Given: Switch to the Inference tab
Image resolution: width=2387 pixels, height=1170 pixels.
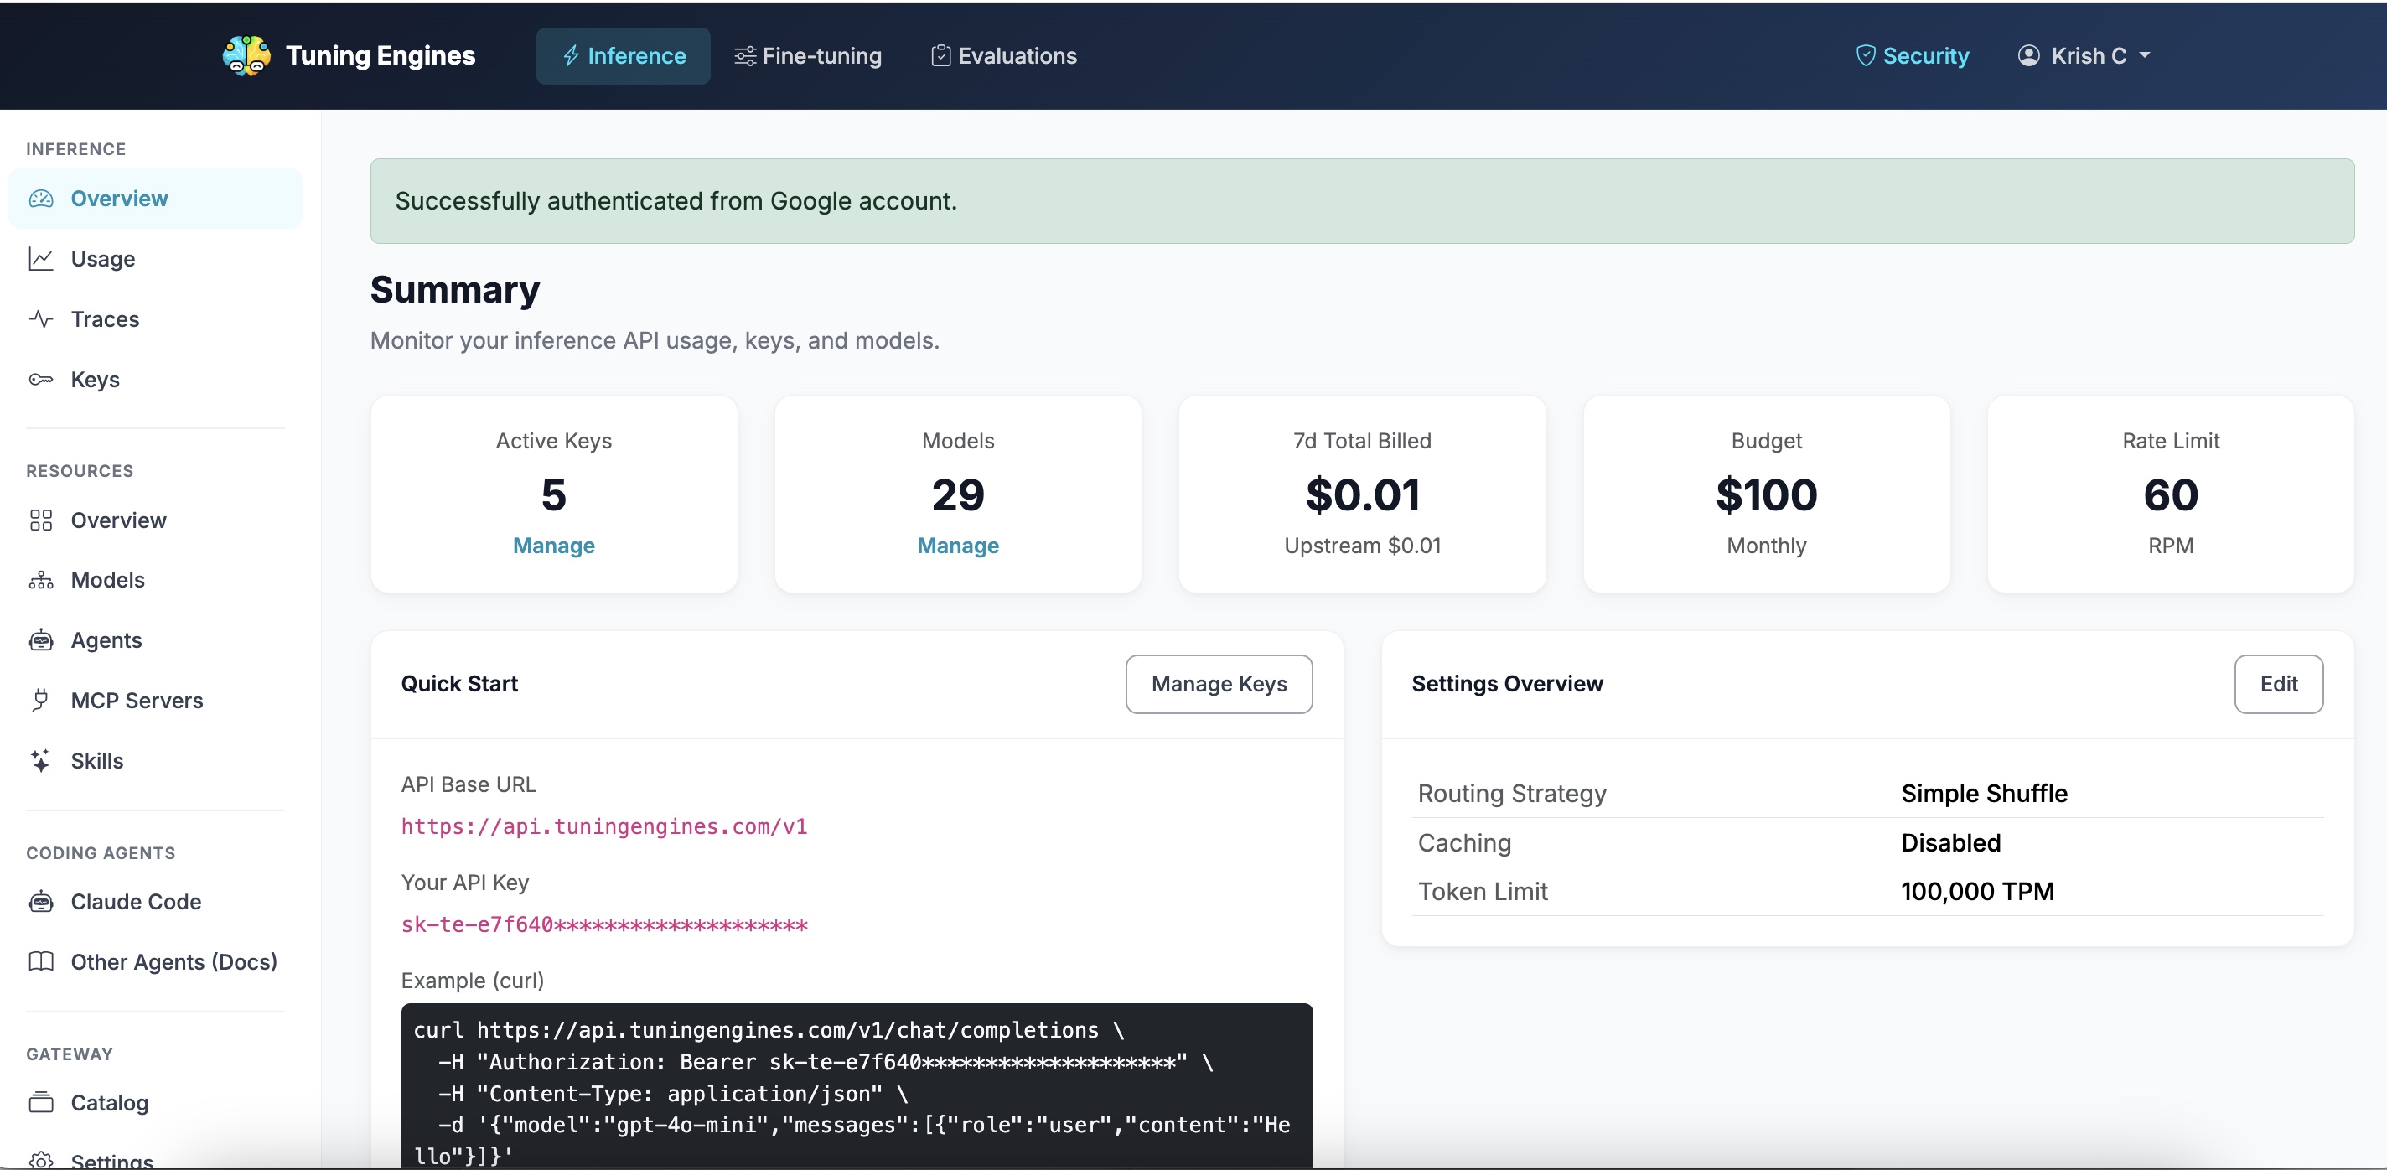Looking at the screenshot, I should coord(623,55).
